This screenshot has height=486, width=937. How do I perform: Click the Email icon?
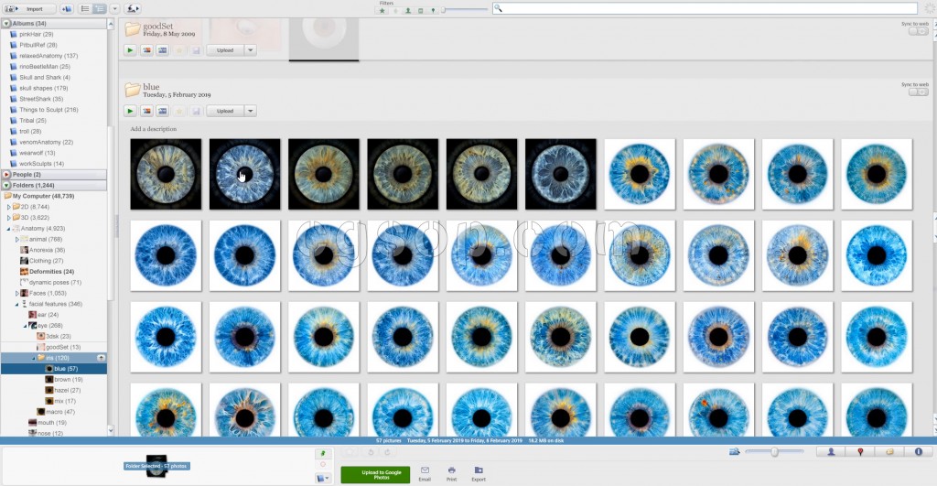click(425, 474)
